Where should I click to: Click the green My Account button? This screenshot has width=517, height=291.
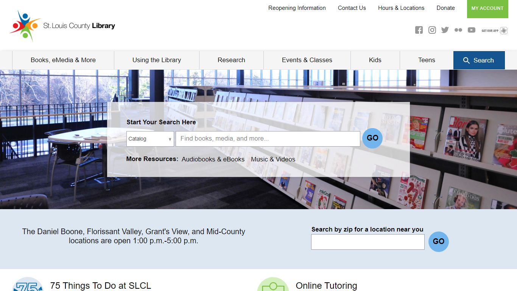coord(487,8)
